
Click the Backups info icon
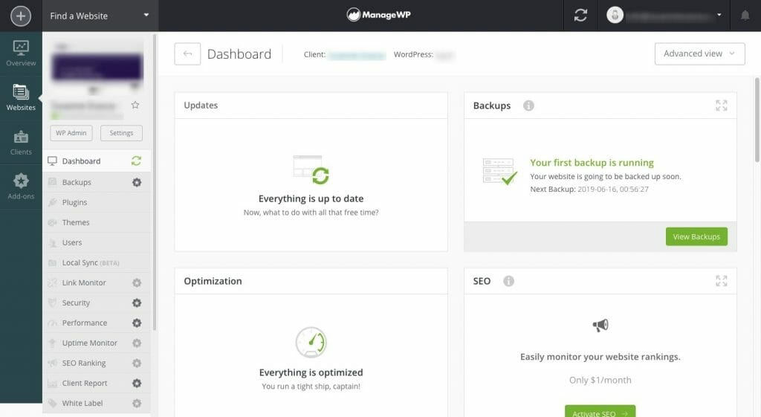click(x=528, y=106)
